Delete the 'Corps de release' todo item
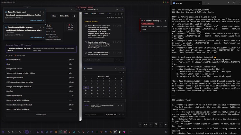 pyautogui.click(x=120, y=42)
